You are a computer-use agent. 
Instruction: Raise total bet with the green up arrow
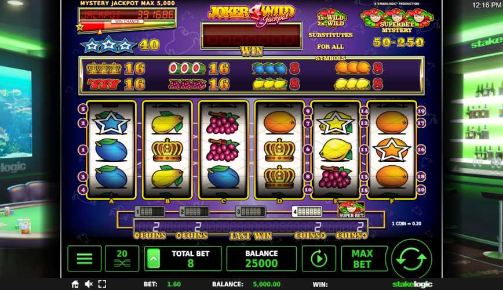coord(154,259)
